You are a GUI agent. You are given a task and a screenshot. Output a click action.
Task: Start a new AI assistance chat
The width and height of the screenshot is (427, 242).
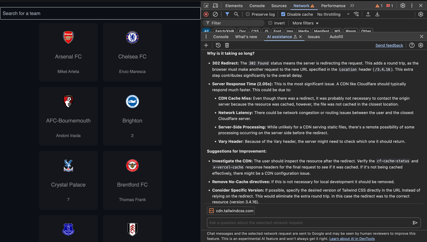206,45
